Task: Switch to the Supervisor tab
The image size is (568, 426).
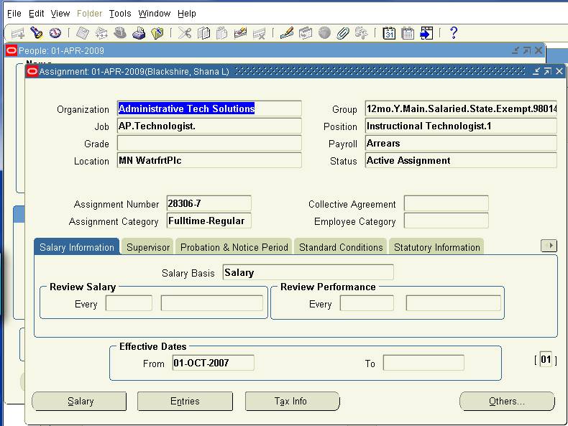Action: 148,247
